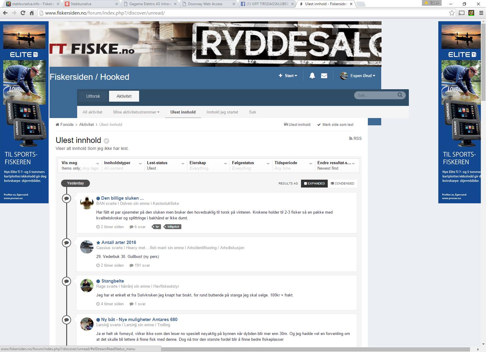Click the Fiskersiden / Hooked site title
The image size is (486, 352).
point(89,77)
